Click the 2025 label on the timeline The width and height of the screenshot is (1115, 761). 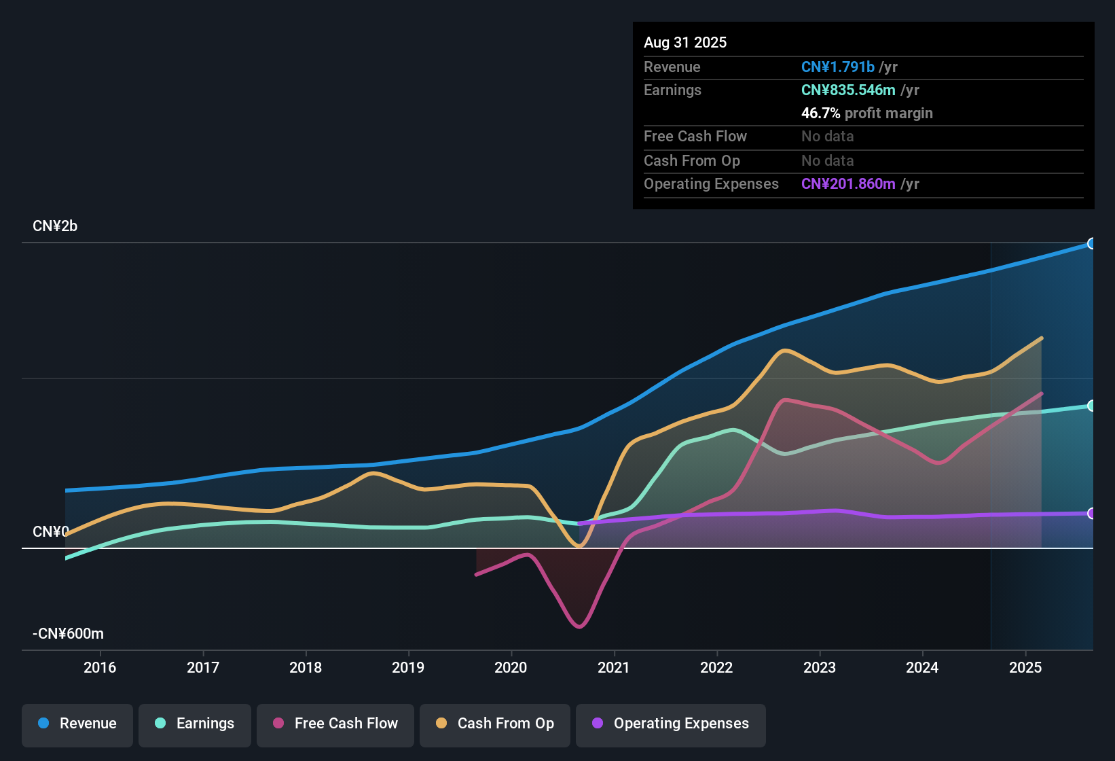1027,667
